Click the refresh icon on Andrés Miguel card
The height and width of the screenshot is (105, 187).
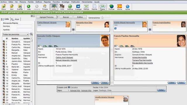[115, 29]
